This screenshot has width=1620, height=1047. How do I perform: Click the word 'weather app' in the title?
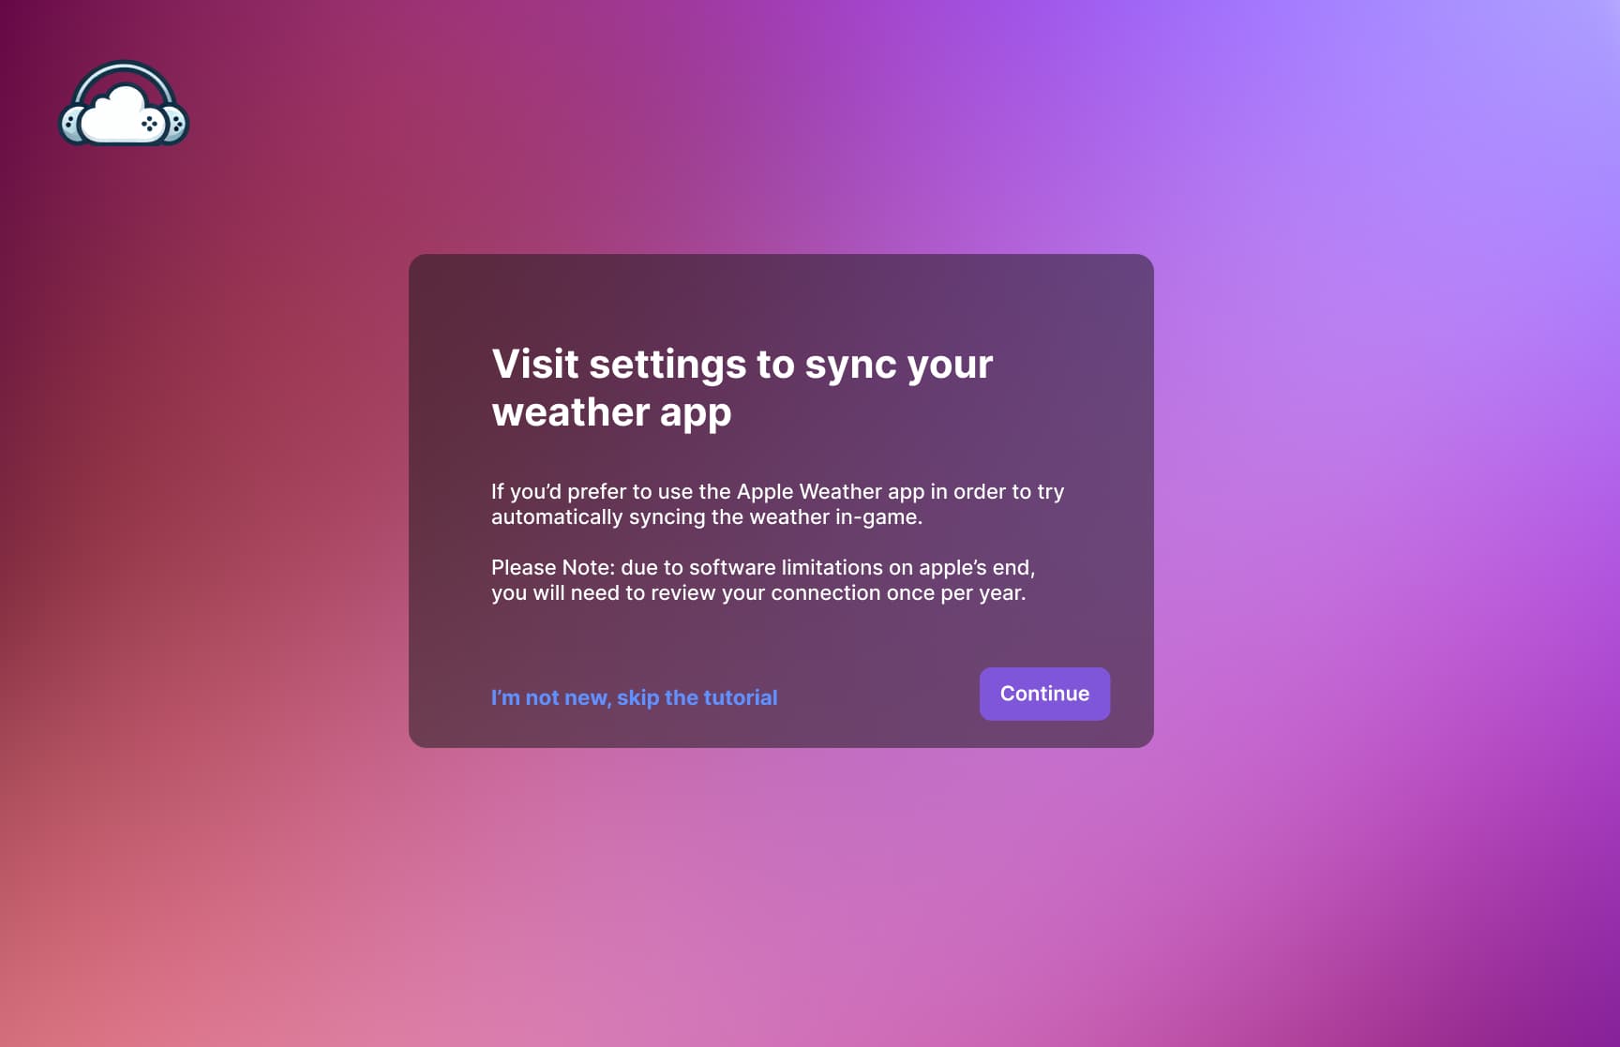click(x=611, y=410)
